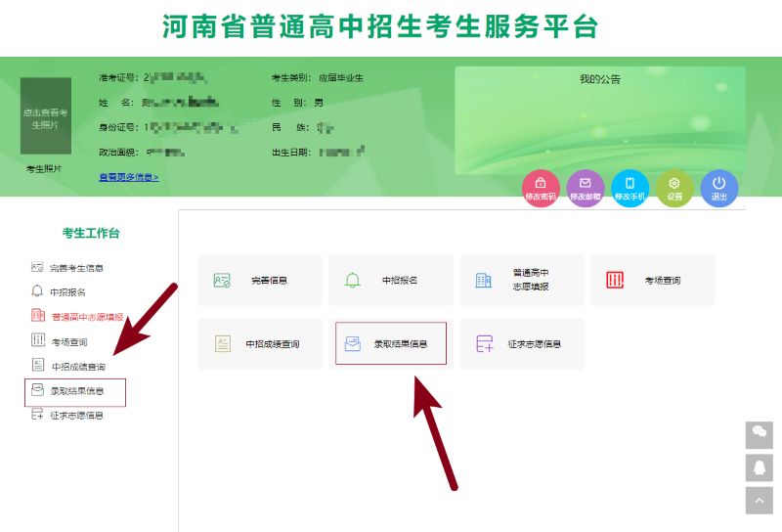Open 录取结果信息 in the sidebar

[x=77, y=391]
